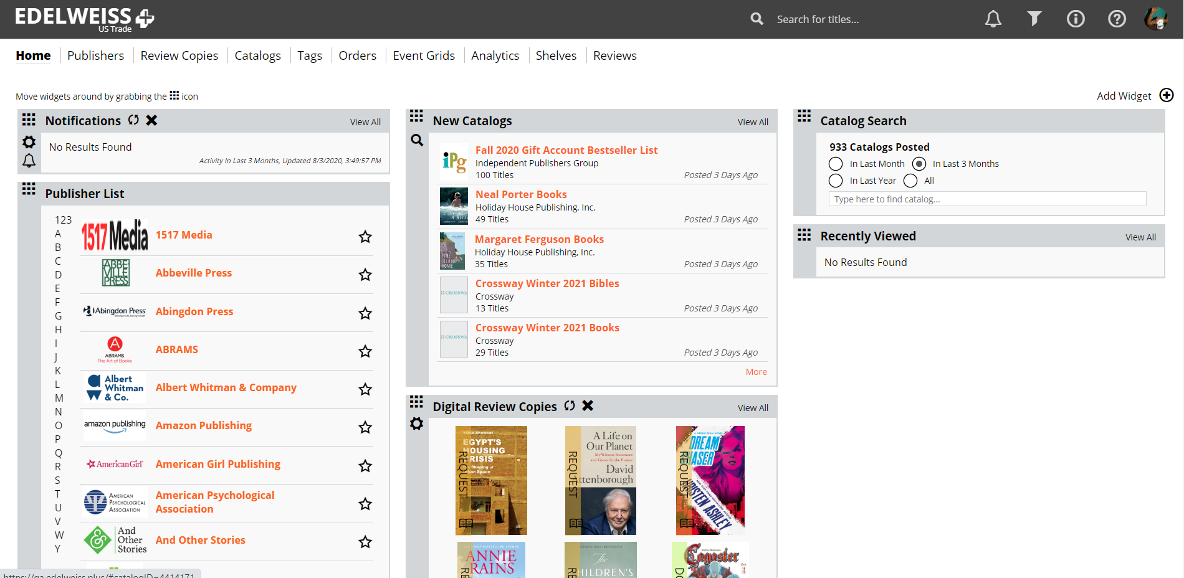Open the Analytics tab
The height and width of the screenshot is (578, 1184).
pyautogui.click(x=495, y=55)
